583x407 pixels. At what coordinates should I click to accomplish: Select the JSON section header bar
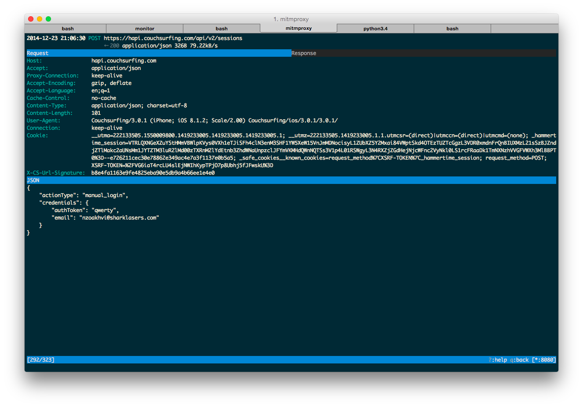tap(33, 180)
